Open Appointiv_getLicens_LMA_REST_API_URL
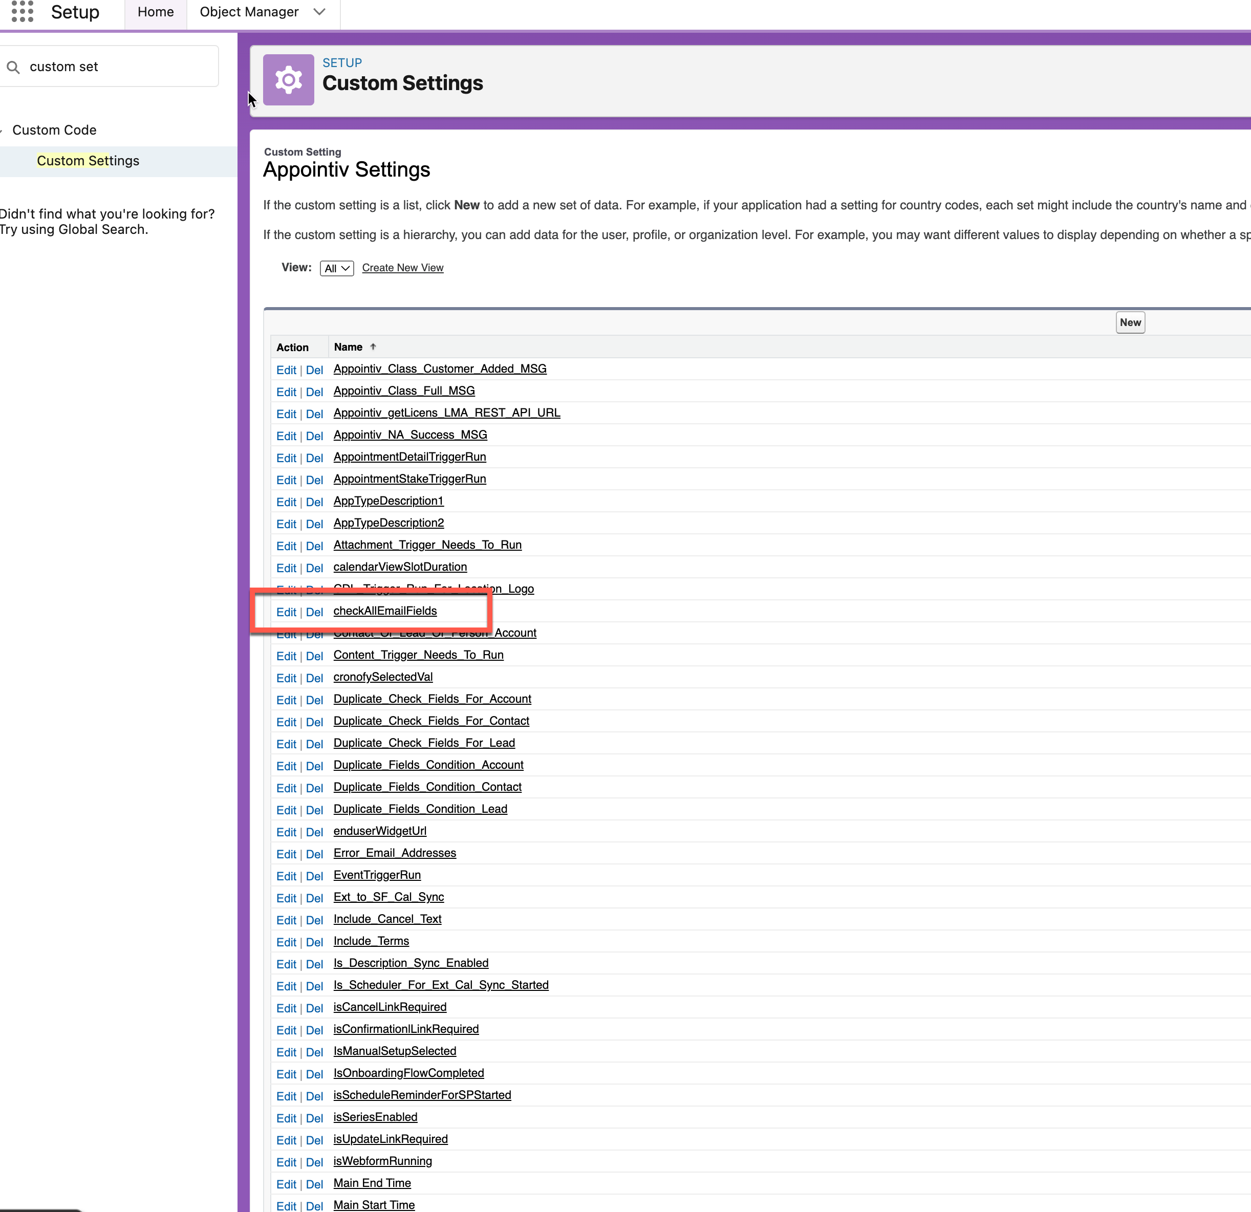Screen dimensions: 1251x1212 pyautogui.click(x=447, y=413)
